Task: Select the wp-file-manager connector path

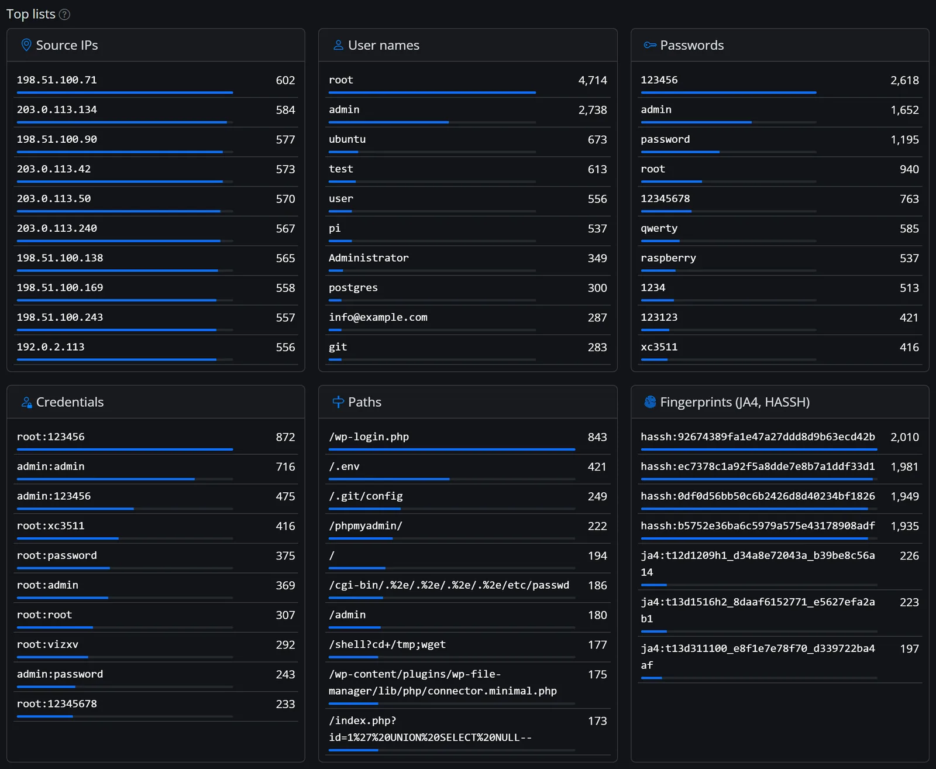Action: (467, 685)
